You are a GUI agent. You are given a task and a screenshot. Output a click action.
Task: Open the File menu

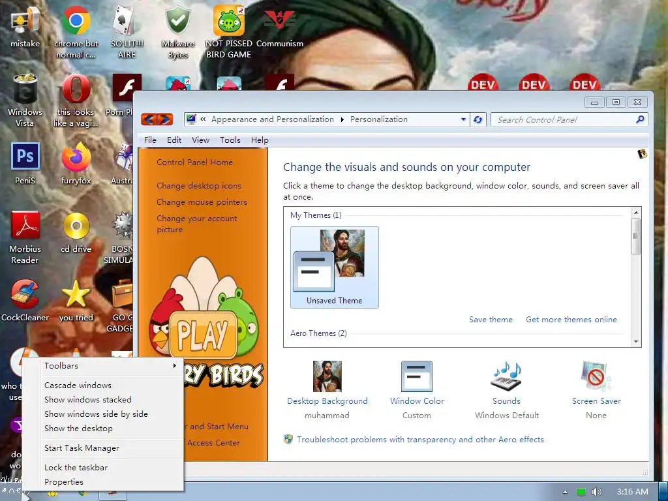pos(150,140)
